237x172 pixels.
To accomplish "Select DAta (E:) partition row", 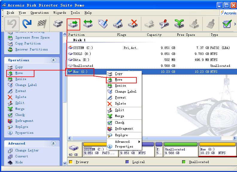I will (152, 60).
